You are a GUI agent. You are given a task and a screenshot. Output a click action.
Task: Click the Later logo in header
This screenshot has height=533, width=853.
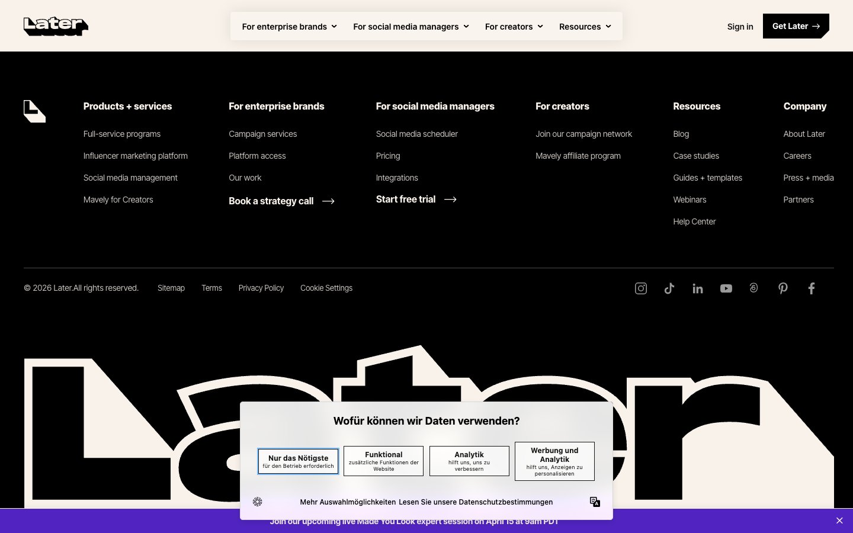pyautogui.click(x=56, y=26)
